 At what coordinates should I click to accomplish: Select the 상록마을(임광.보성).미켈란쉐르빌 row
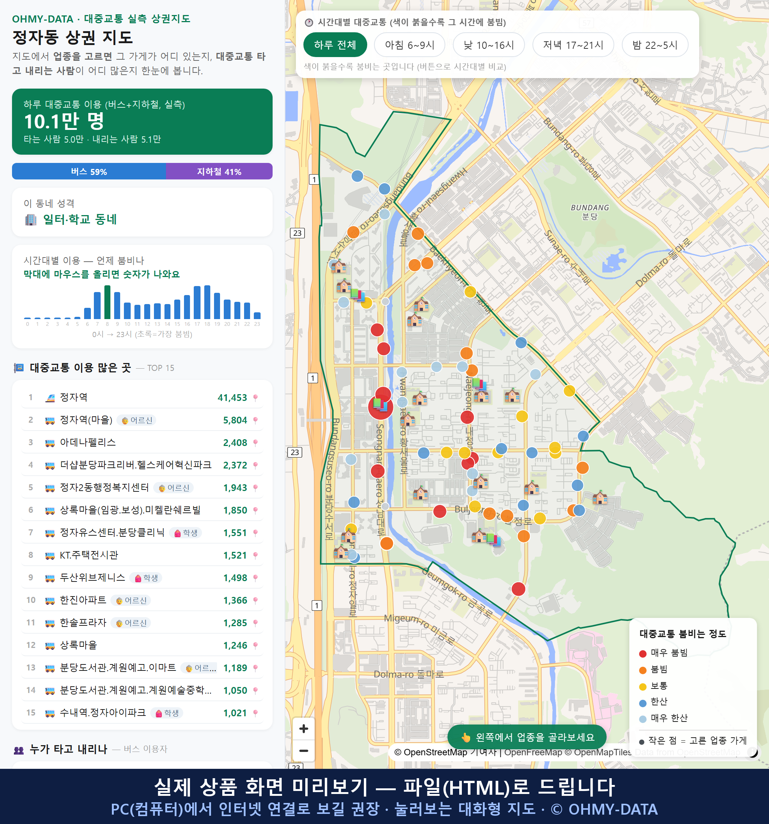point(142,510)
